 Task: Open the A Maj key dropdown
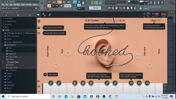tap(155, 21)
